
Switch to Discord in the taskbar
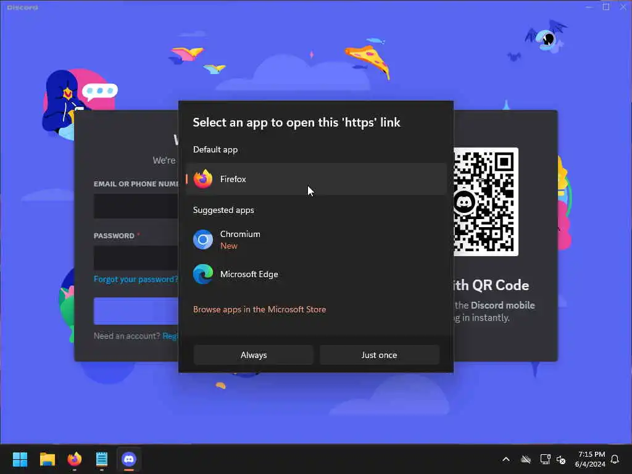(x=129, y=459)
